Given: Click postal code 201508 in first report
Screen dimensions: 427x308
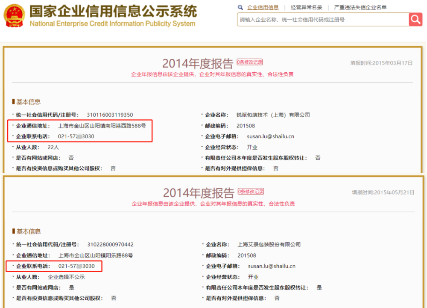Looking at the screenshot, I should point(246,126).
